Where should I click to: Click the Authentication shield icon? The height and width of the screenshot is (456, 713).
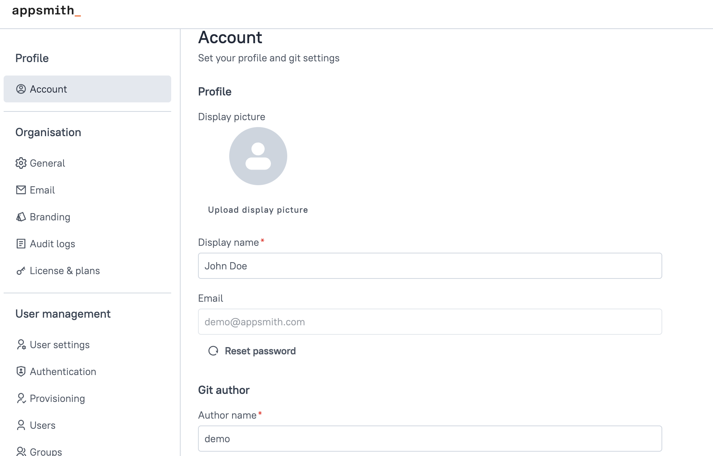21,371
